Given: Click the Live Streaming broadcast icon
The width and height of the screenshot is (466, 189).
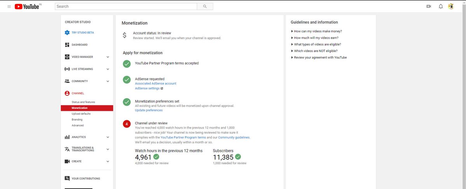Looking at the screenshot, I should click(x=67, y=69).
